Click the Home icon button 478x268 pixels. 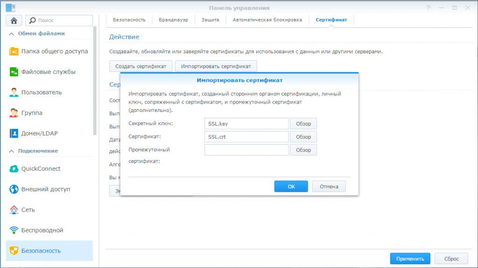coord(14,21)
